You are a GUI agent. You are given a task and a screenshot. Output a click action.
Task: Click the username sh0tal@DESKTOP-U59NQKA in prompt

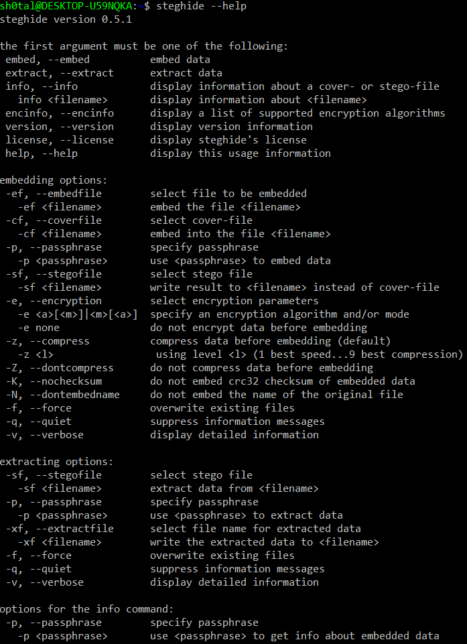[x=68, y=7]
